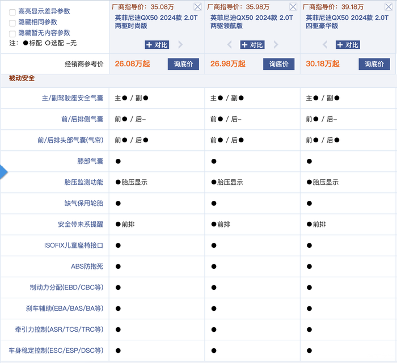Click the blue arrow tab on the left edge
397x363 pixels.
click(x=3, y=171)
